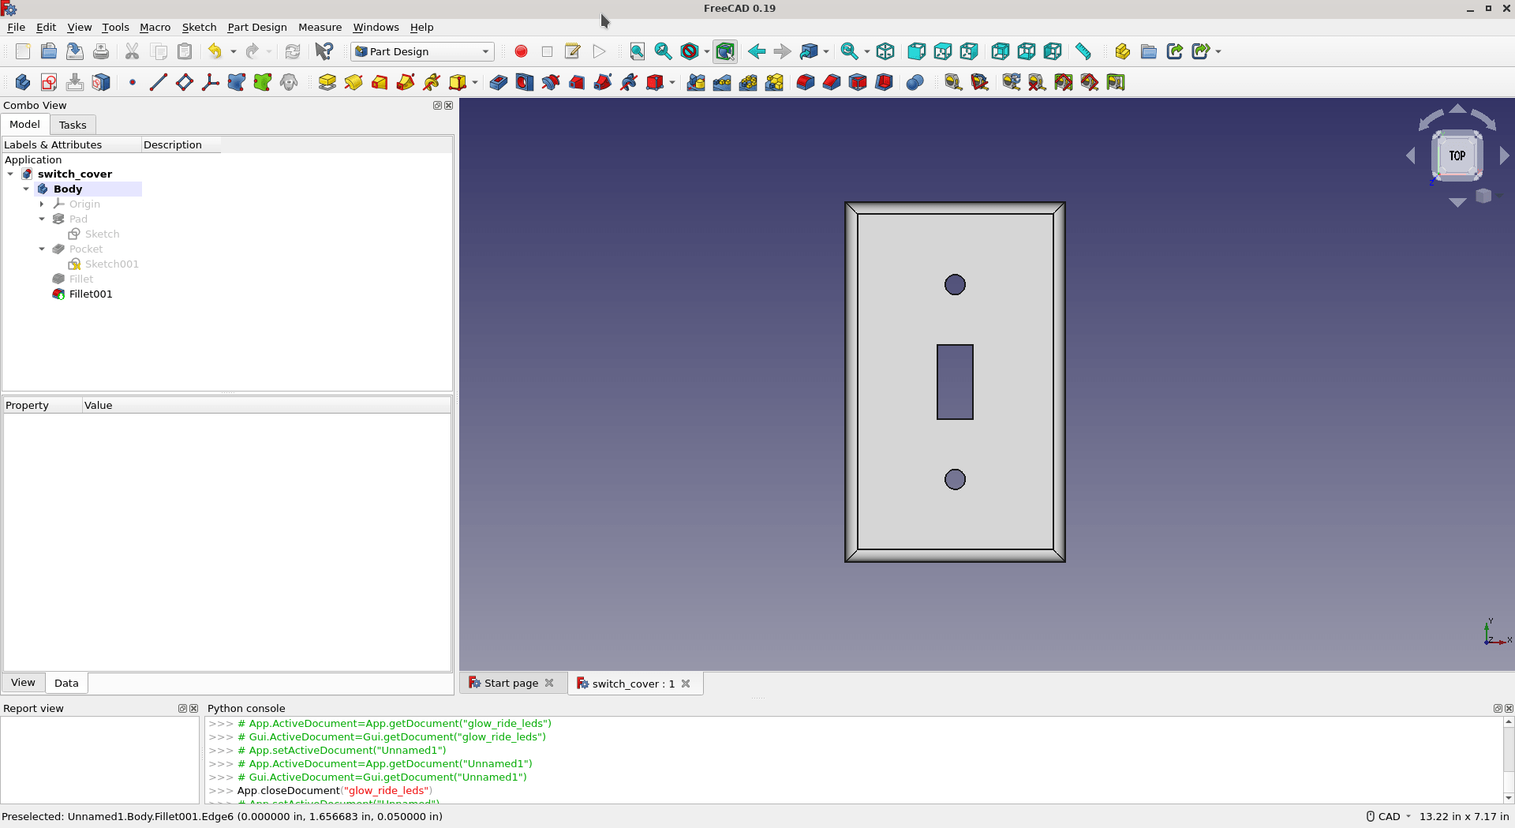This screenshot has height=828, width=1515.
Task: Click the navigation cube mini menu cube
Action: 1483,196
